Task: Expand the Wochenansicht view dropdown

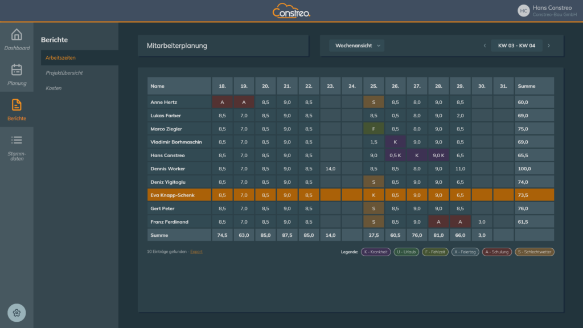Action: point(356,46)
